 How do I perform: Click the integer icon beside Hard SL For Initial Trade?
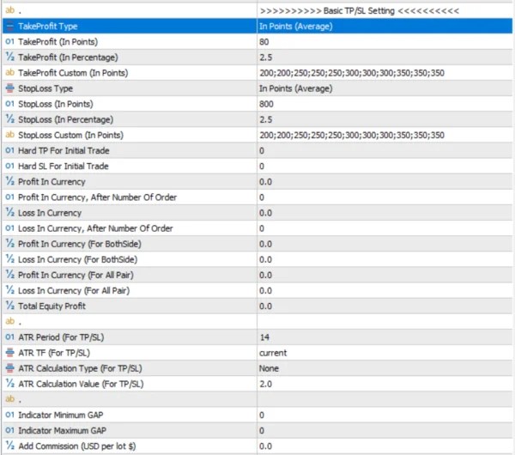pos(10,166)
